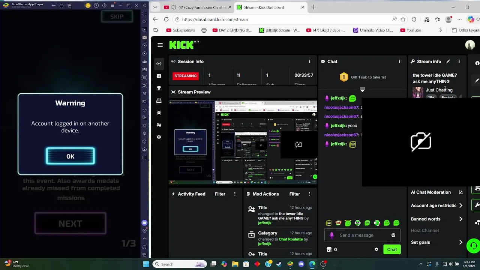Open jeffxdjk Stream bookmark
The height and width of the screenshot is (270, 480).
tap(279, 30)
